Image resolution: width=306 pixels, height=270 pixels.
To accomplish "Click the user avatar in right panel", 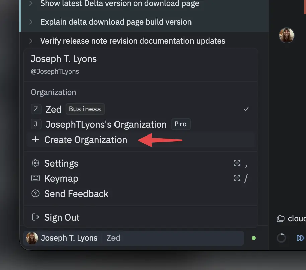I will click(x=286, y=35).
